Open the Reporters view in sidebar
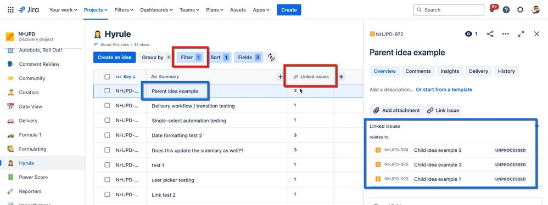Image resolution: width=548 pixels, height=205 pixels. [x=30, y=191]
